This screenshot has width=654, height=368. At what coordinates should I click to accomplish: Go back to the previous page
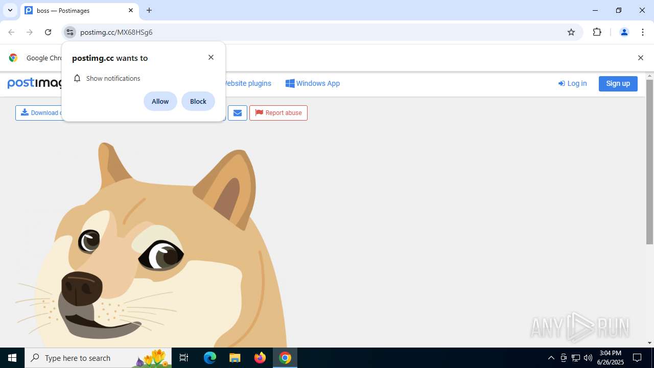(11, 32)
